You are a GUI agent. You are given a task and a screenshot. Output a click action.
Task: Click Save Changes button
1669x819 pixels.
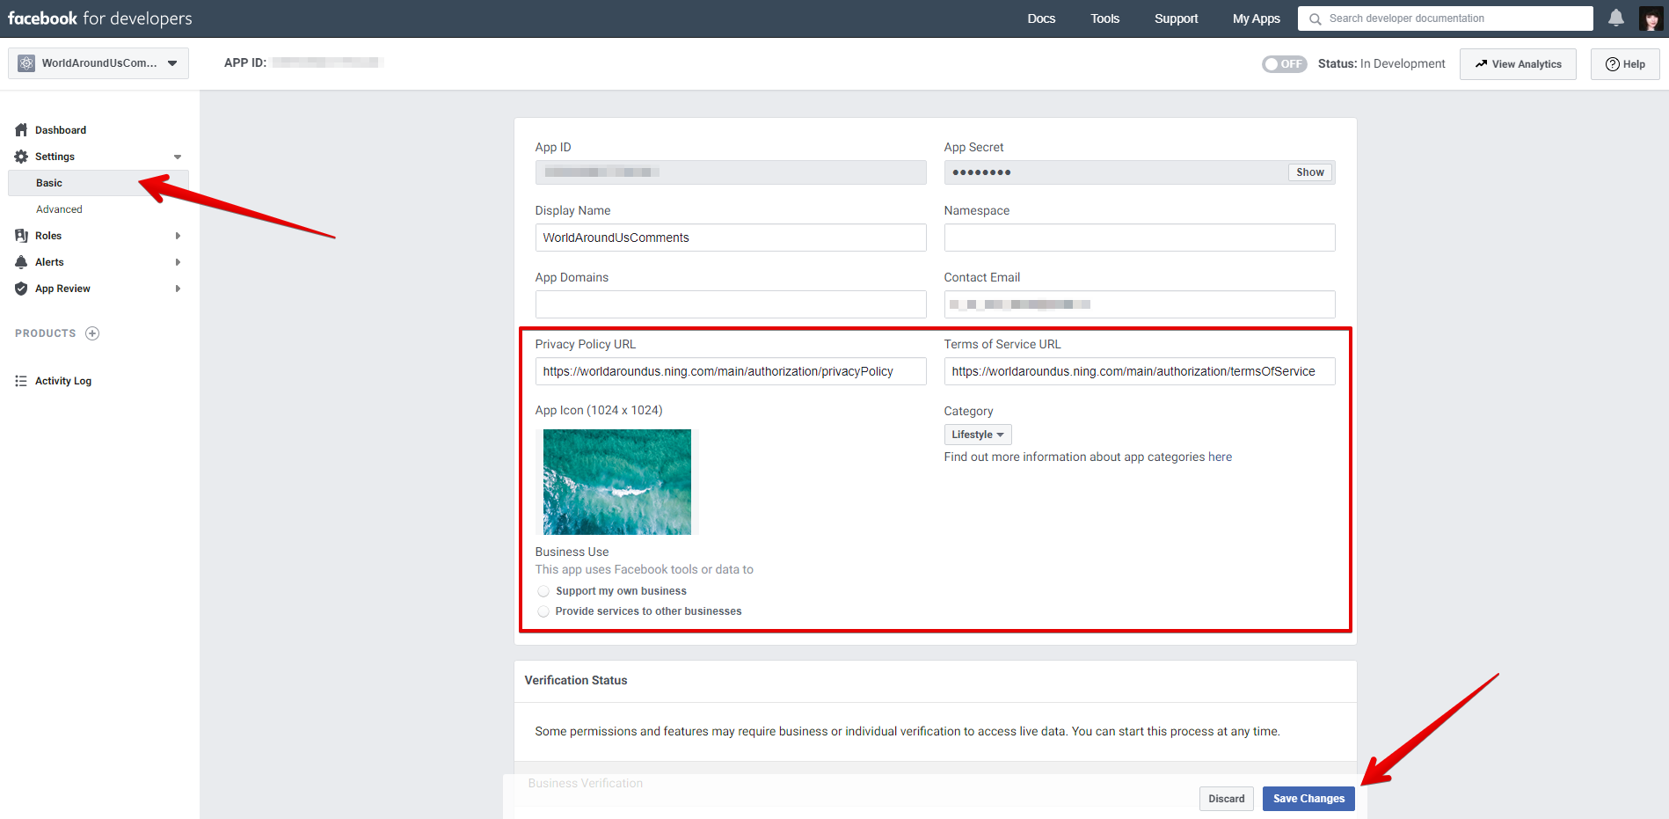tap(1308, 799)
